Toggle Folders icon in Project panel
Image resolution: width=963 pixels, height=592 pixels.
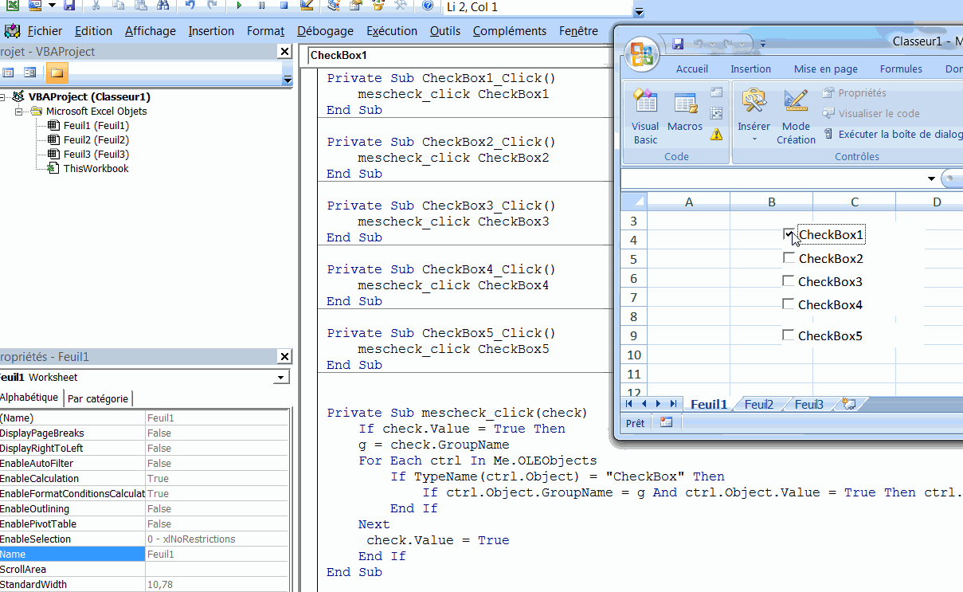pos(57,73)
